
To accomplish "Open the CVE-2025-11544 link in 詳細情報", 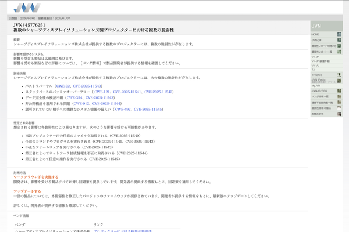I will point(106,103).
